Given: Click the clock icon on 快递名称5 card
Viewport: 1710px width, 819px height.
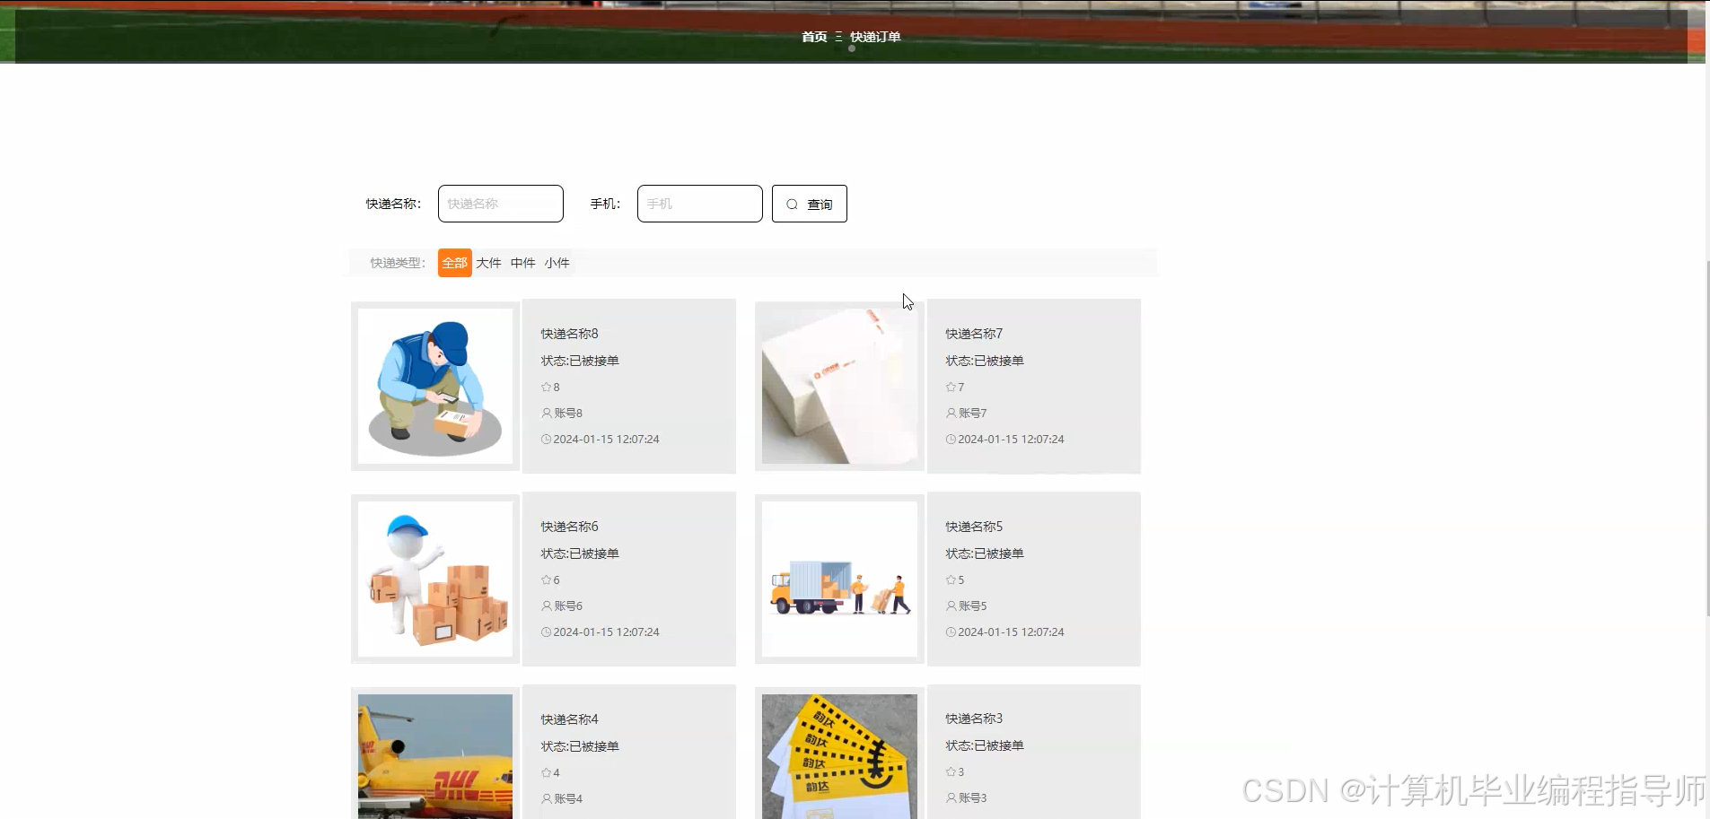Looking at the screenshot, I should tap(951, 632).
